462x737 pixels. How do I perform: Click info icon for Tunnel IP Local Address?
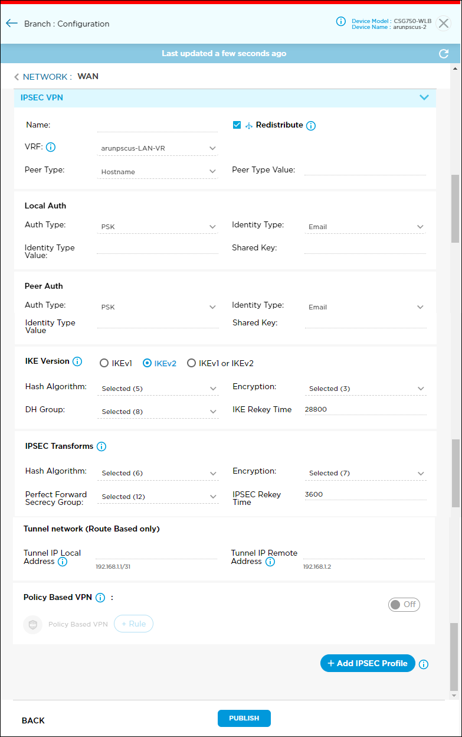(63, 562)
